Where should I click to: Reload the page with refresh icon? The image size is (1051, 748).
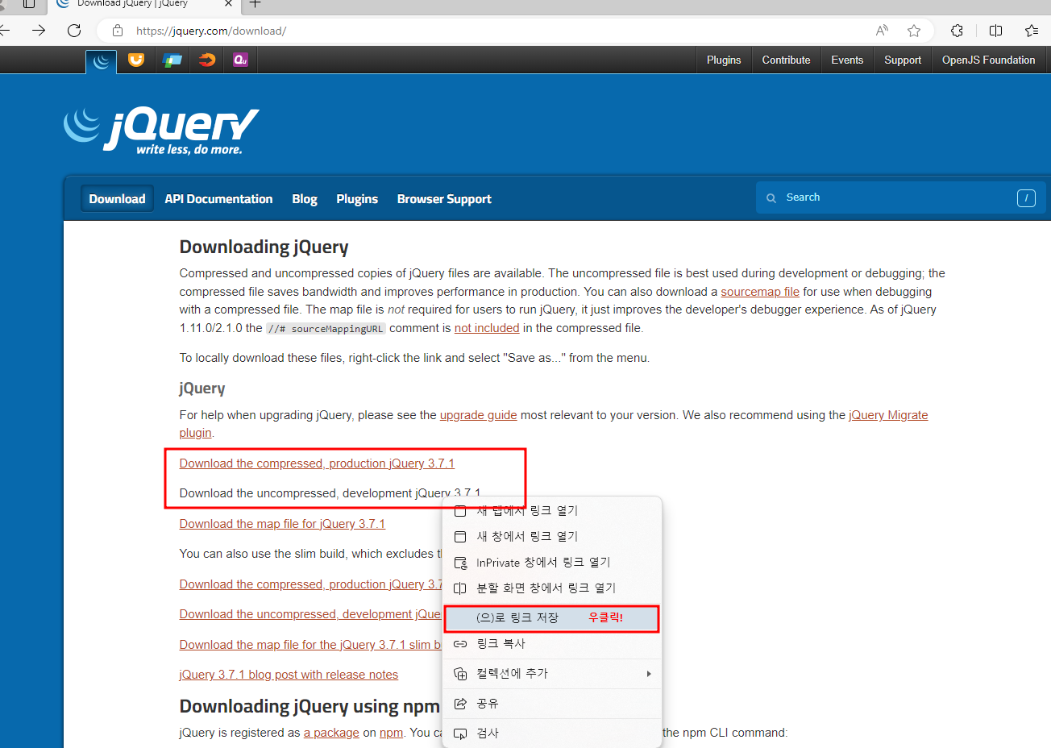click(x=74, y=31)
